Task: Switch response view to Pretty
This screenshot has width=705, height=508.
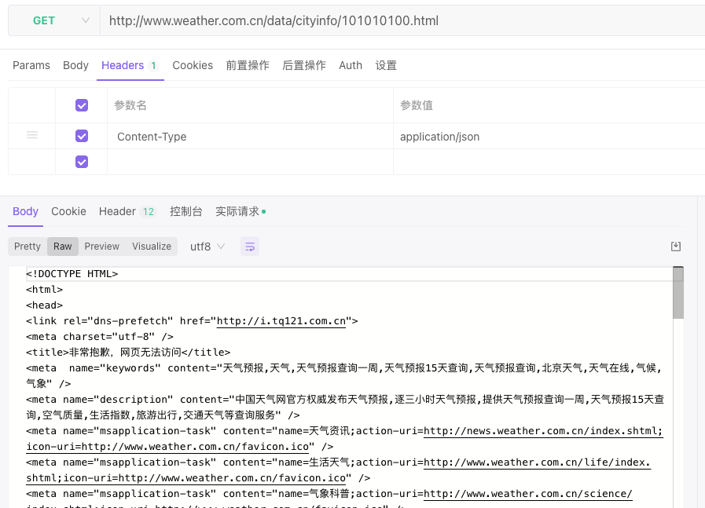Action: point(28,247)
